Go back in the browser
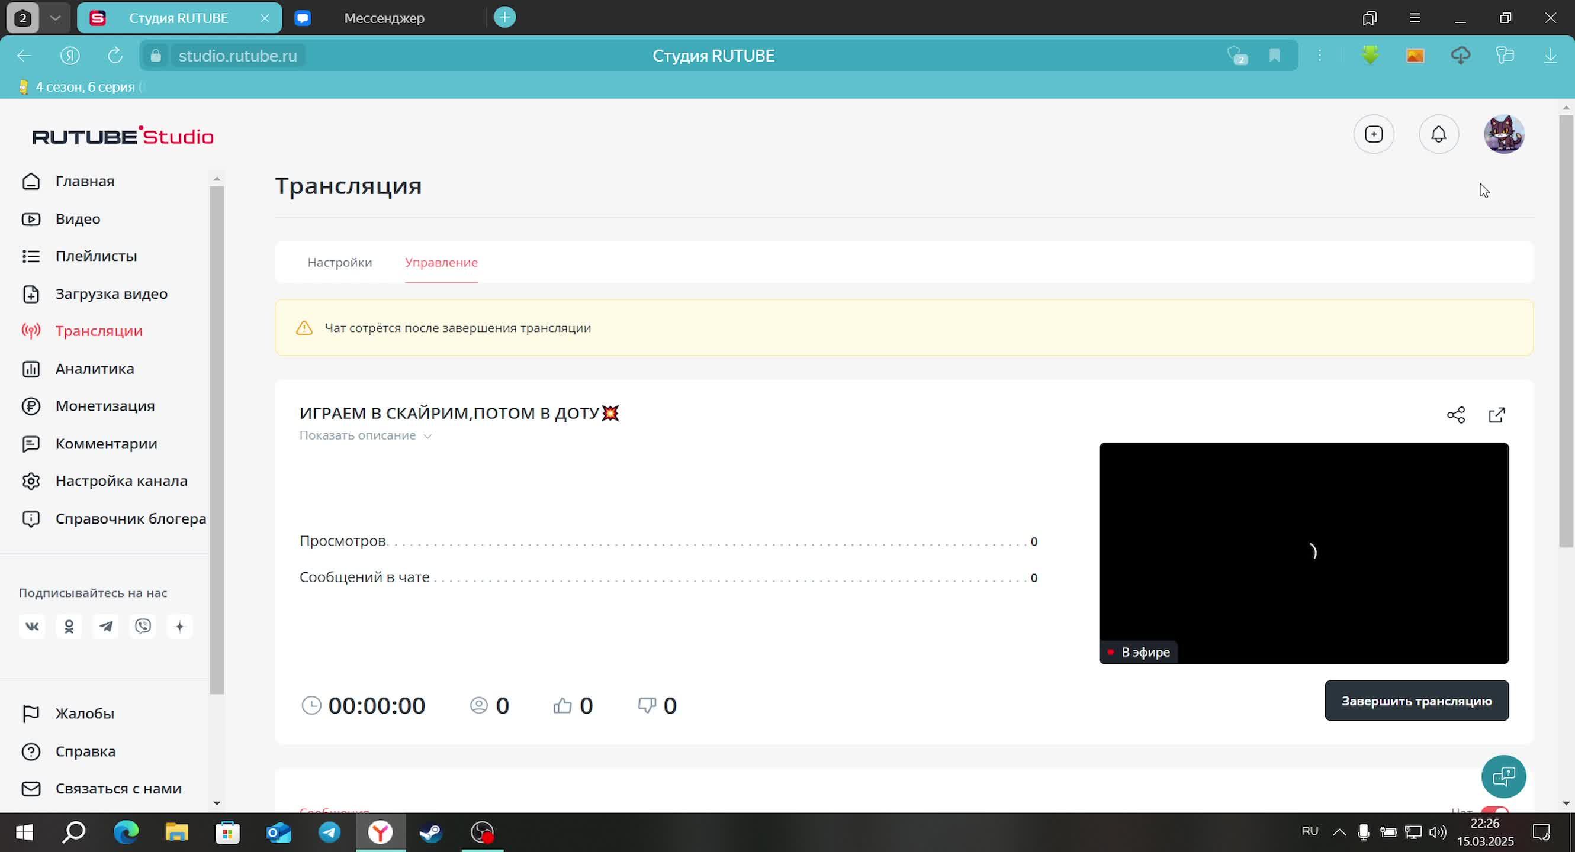The width and height of the screenshot is (1575, 852). click(24, 56)
